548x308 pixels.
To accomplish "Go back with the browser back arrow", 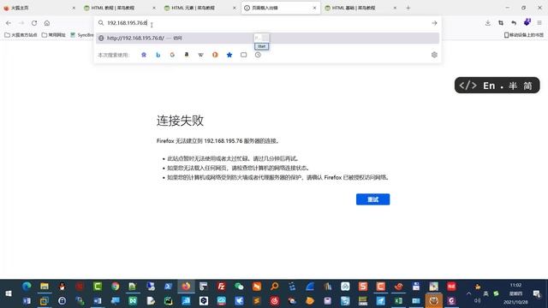I will tap(9, 23).
